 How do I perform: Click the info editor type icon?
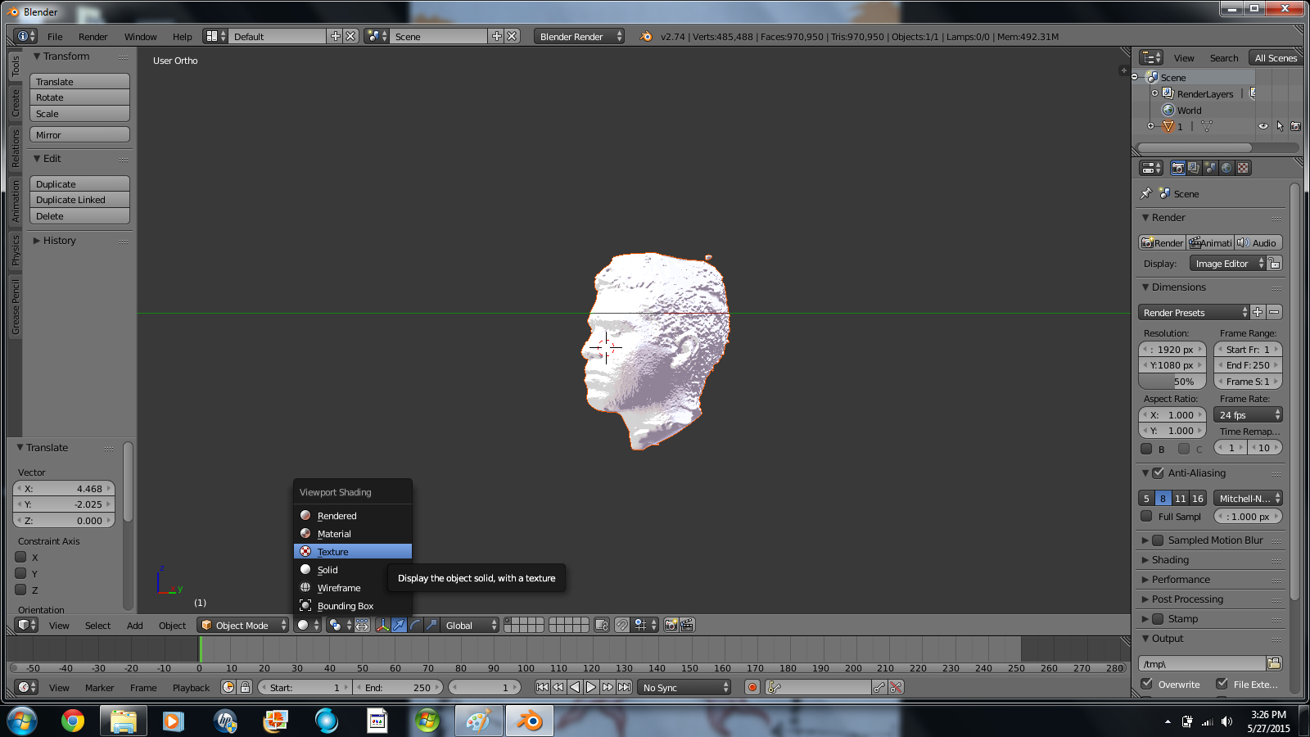pyautogui.click(x=27, y=36)
